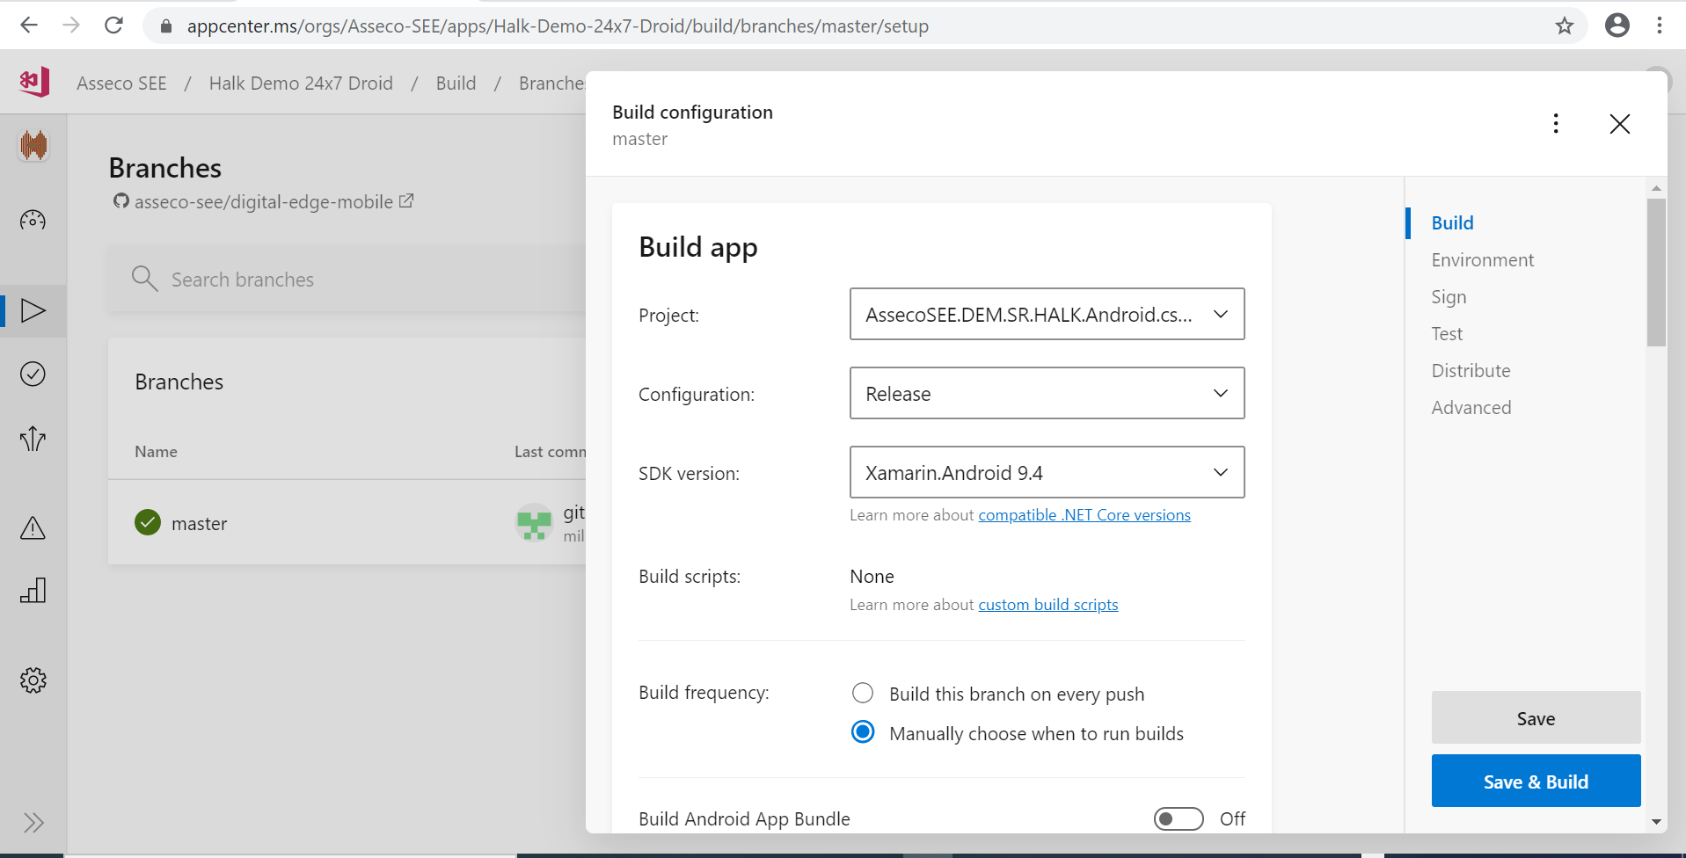Click the App Center logo icon
1686x858 pixels.
[x=34, y=82]
